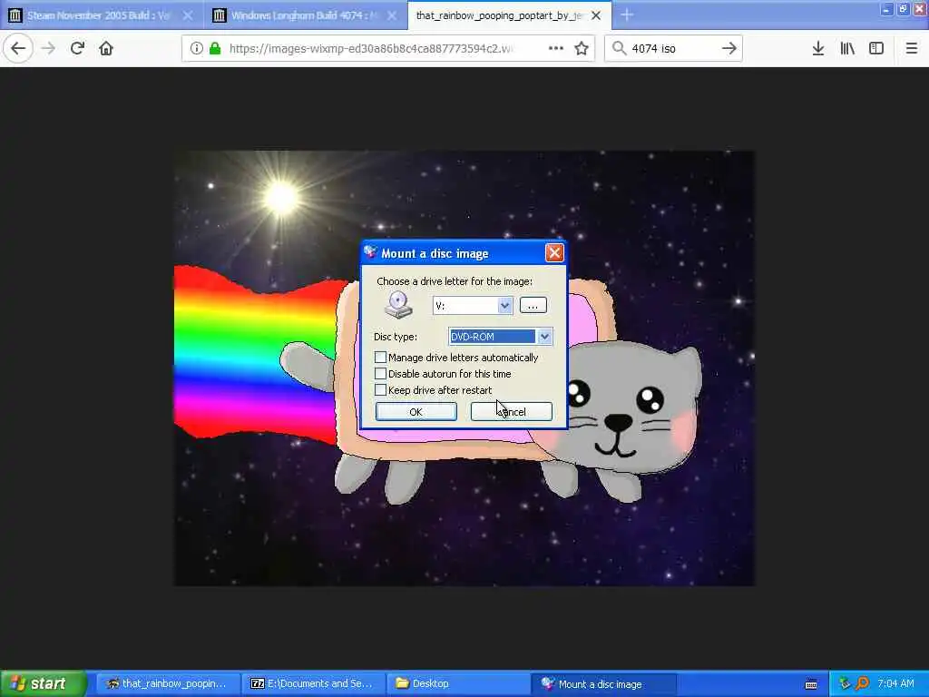Show site information icon in address bar
The image size is (929, 697).
[196, 49]
